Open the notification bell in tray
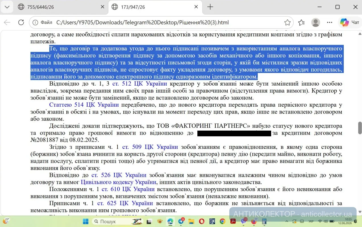This screenshot has width=362, height=227. click(x=355, y=221)
